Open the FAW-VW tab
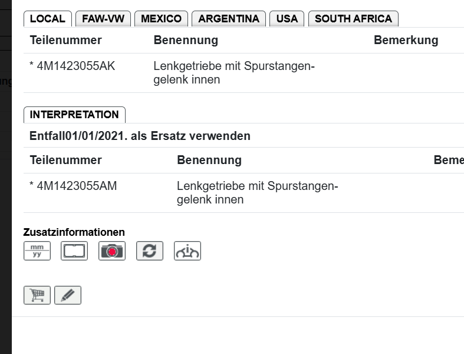Screen dimensions: 464x354 [103, 19]
